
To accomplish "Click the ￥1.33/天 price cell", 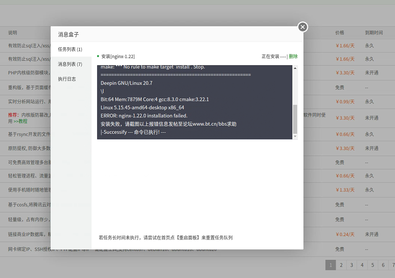I will point(345,190).
